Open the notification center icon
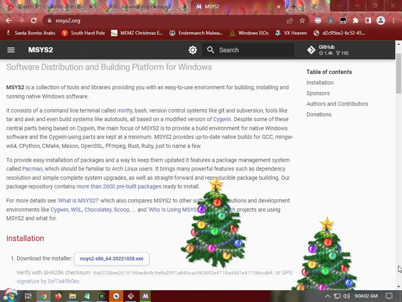The image size is (402, 302). (389, 296)
